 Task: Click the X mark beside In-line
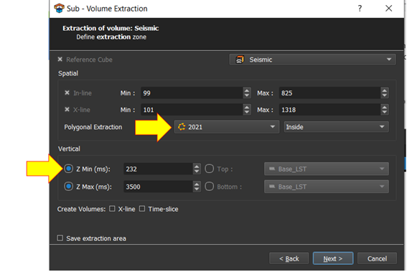pyautogui.click(x=67, y=93)
